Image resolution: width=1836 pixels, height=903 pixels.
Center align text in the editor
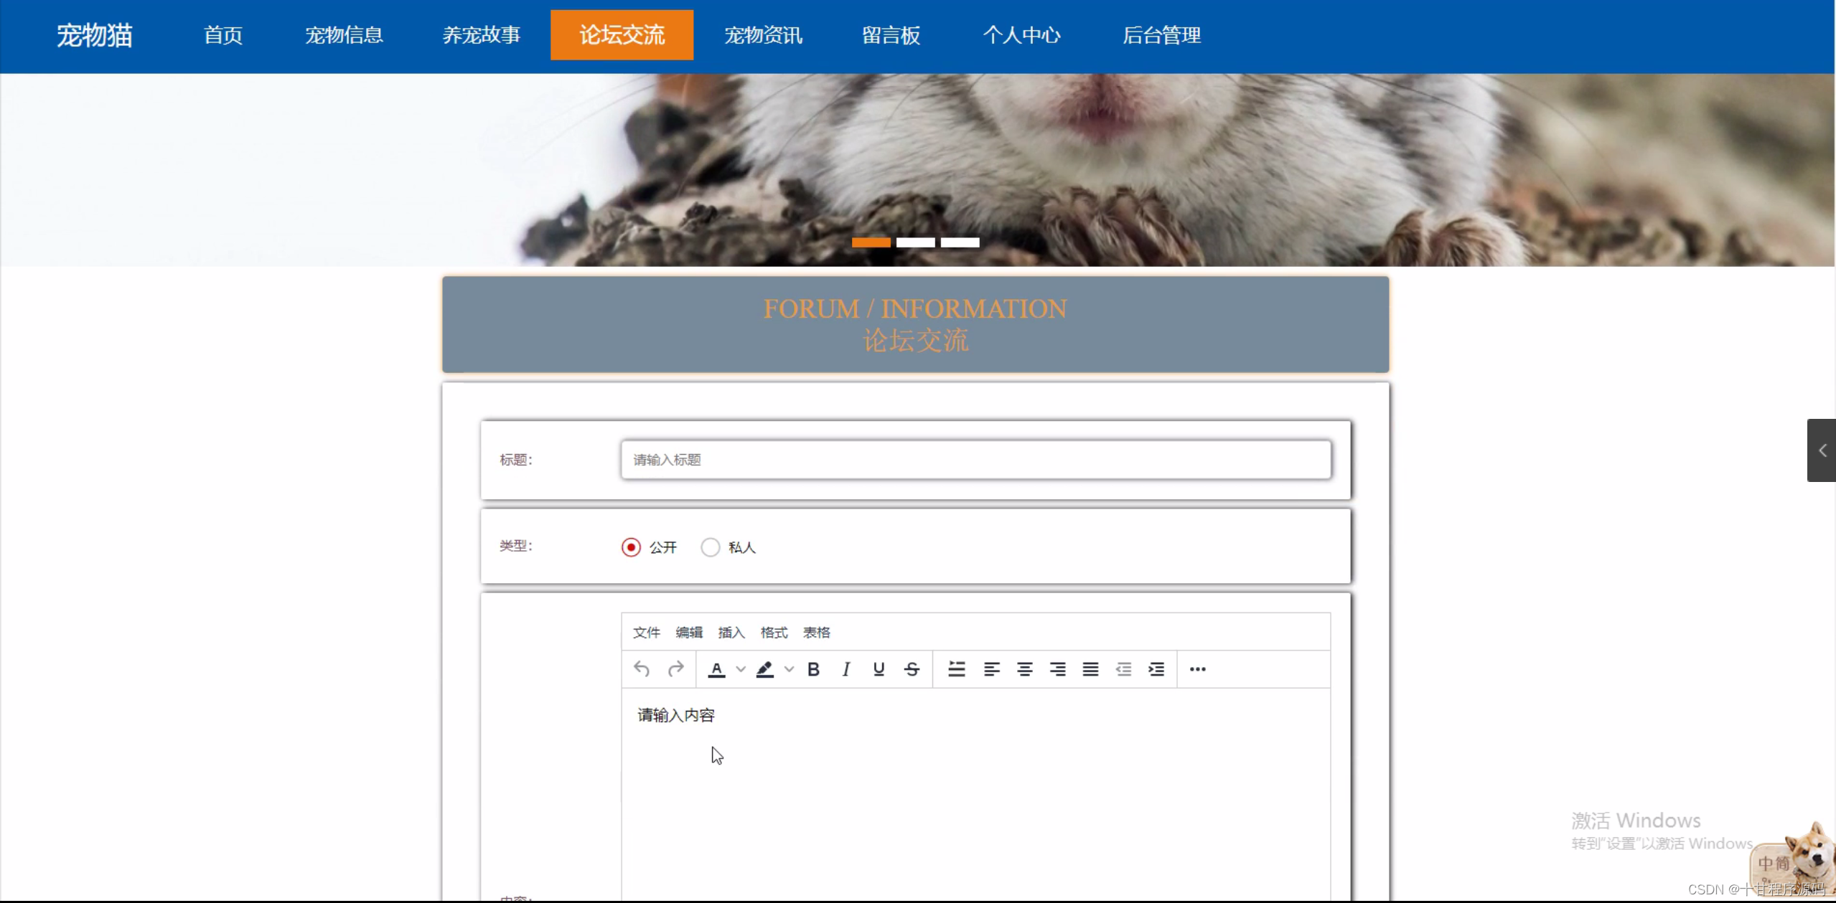point(1024,669)
